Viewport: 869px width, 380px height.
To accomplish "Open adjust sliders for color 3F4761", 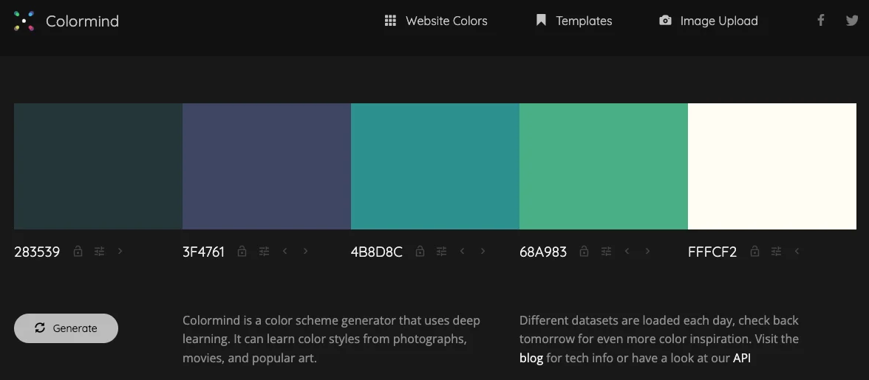I will [x=264, y=252].
